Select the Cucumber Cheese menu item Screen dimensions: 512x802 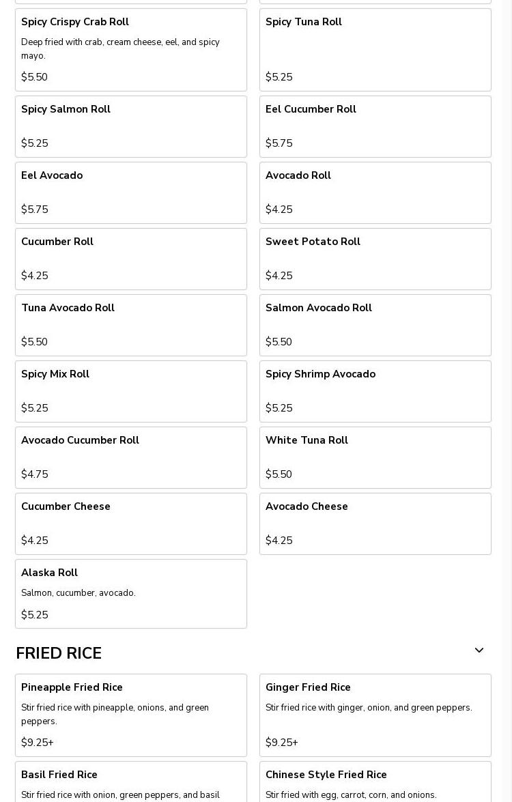[131, 524]
